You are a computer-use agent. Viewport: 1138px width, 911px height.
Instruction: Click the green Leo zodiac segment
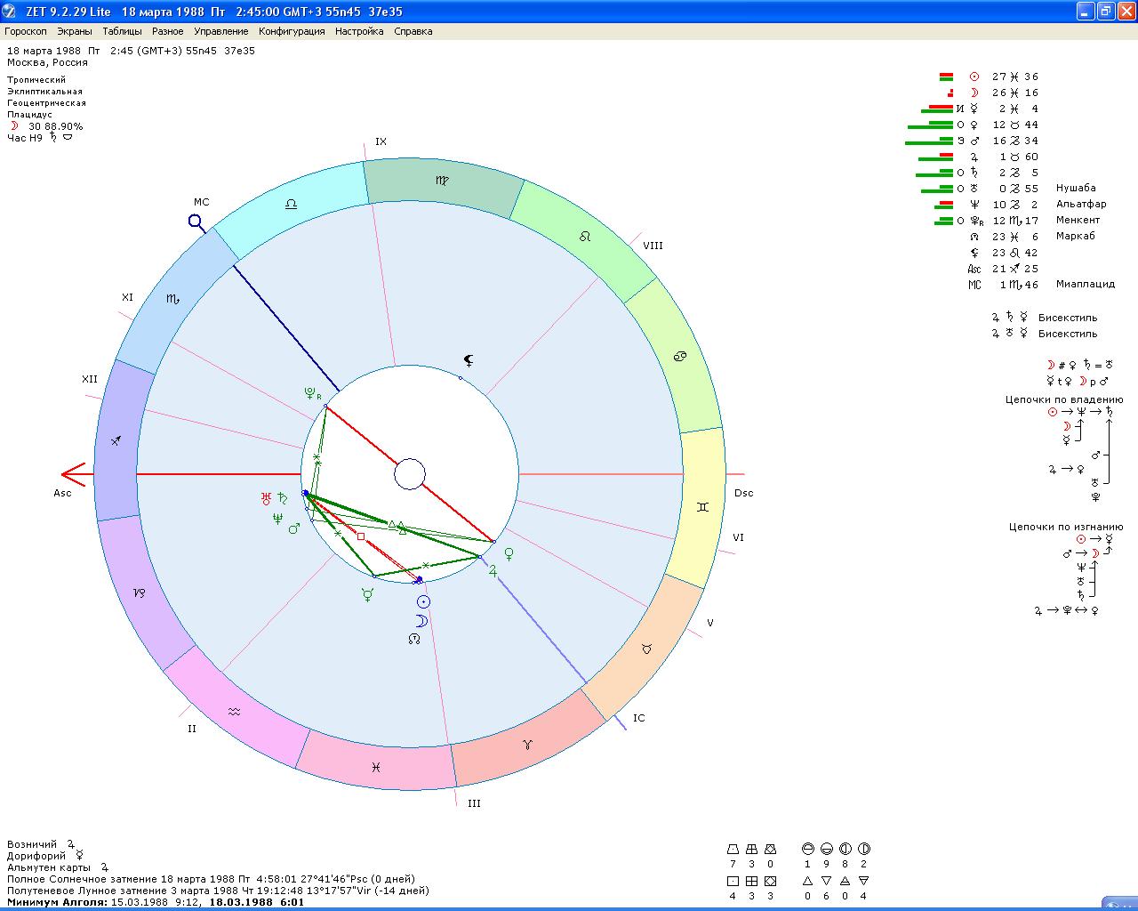point(584,238)
